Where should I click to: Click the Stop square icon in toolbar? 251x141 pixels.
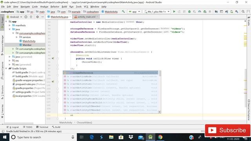pyautogui.click(x=210, y=11)
